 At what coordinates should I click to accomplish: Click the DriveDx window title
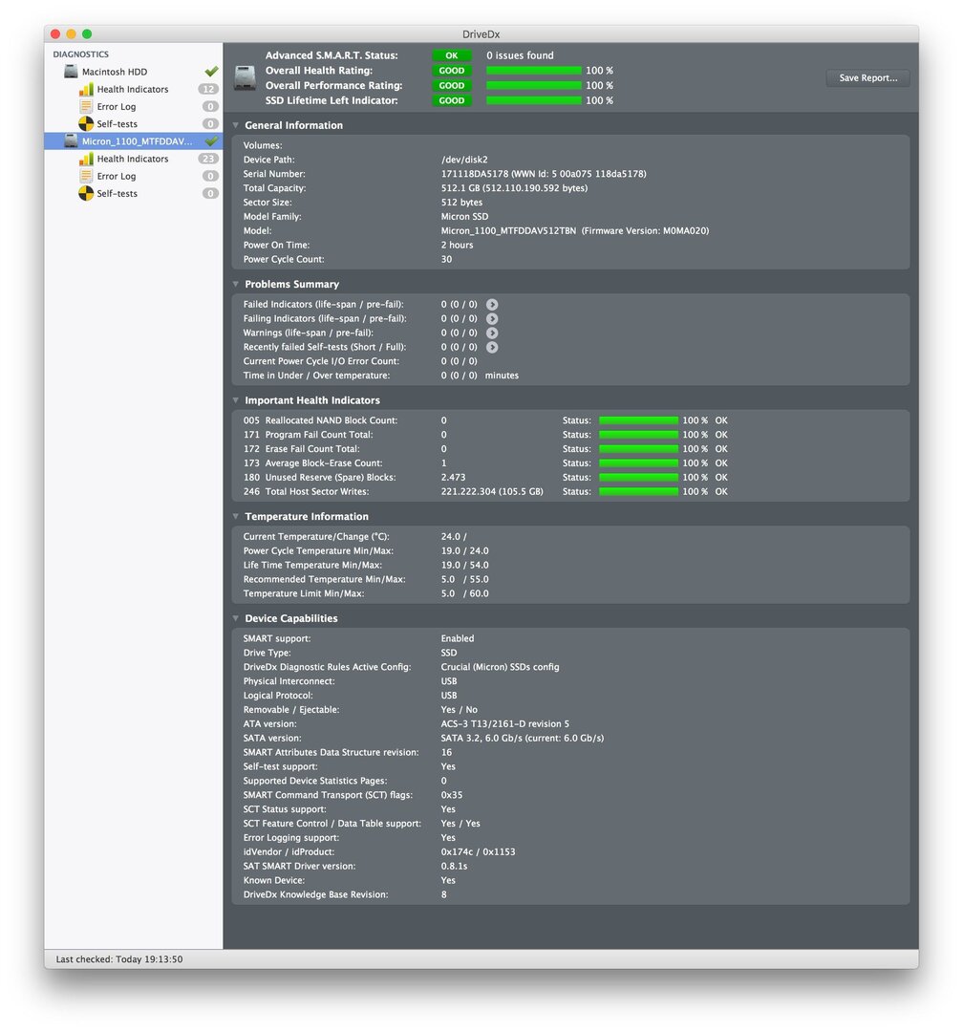pyautogui.click(x=481, y=34)
